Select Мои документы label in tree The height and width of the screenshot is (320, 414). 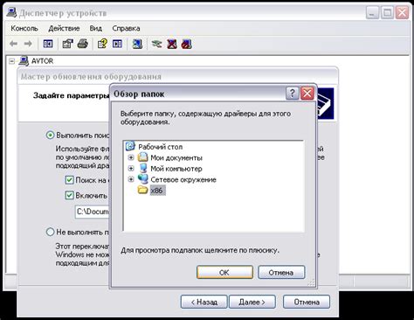click(x=176, y=157)
